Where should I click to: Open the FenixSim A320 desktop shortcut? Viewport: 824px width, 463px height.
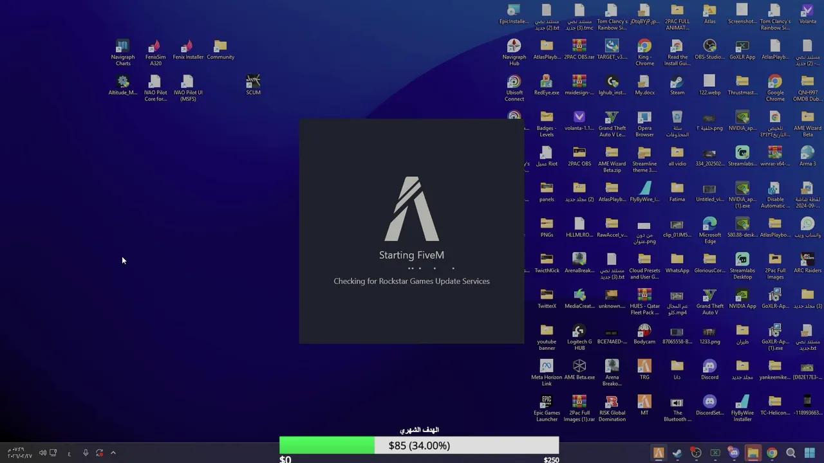155,52
